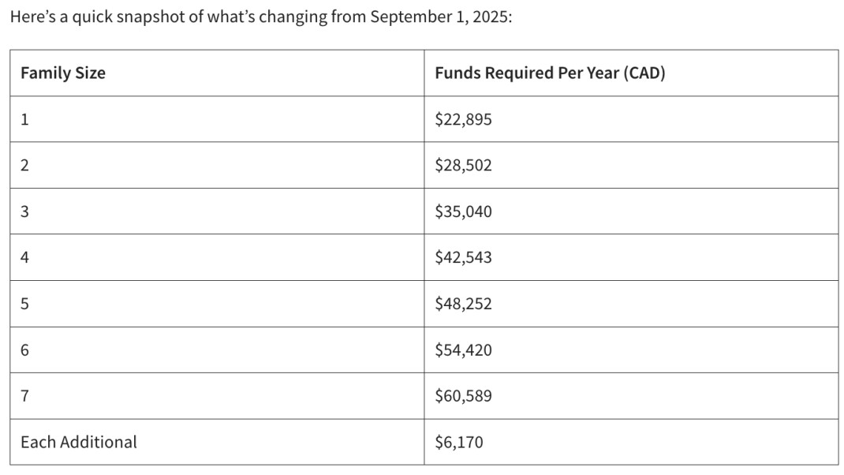
Task: Click the 'Each Additional' row label
Action: click(x=79, y=442)
